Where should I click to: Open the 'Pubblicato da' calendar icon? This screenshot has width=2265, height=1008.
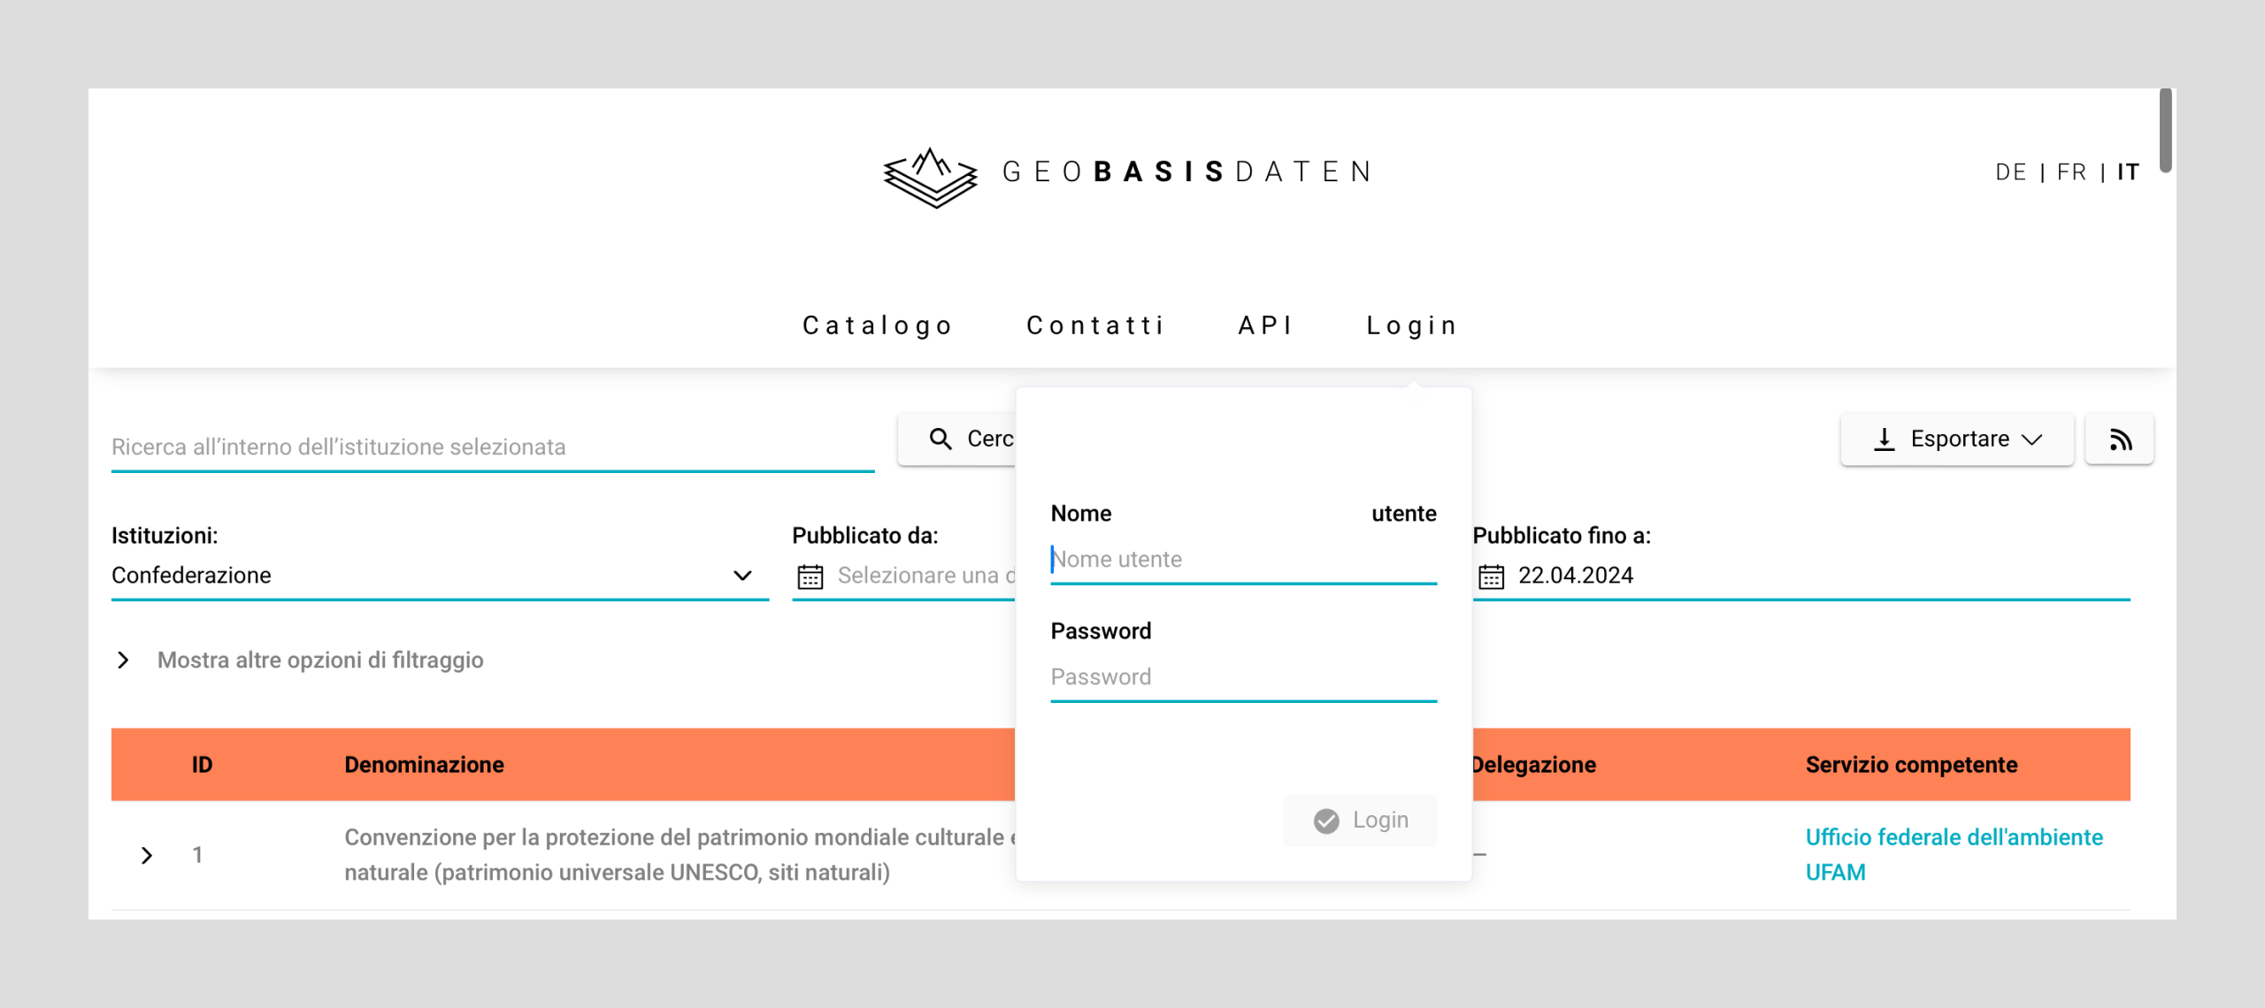810,577
